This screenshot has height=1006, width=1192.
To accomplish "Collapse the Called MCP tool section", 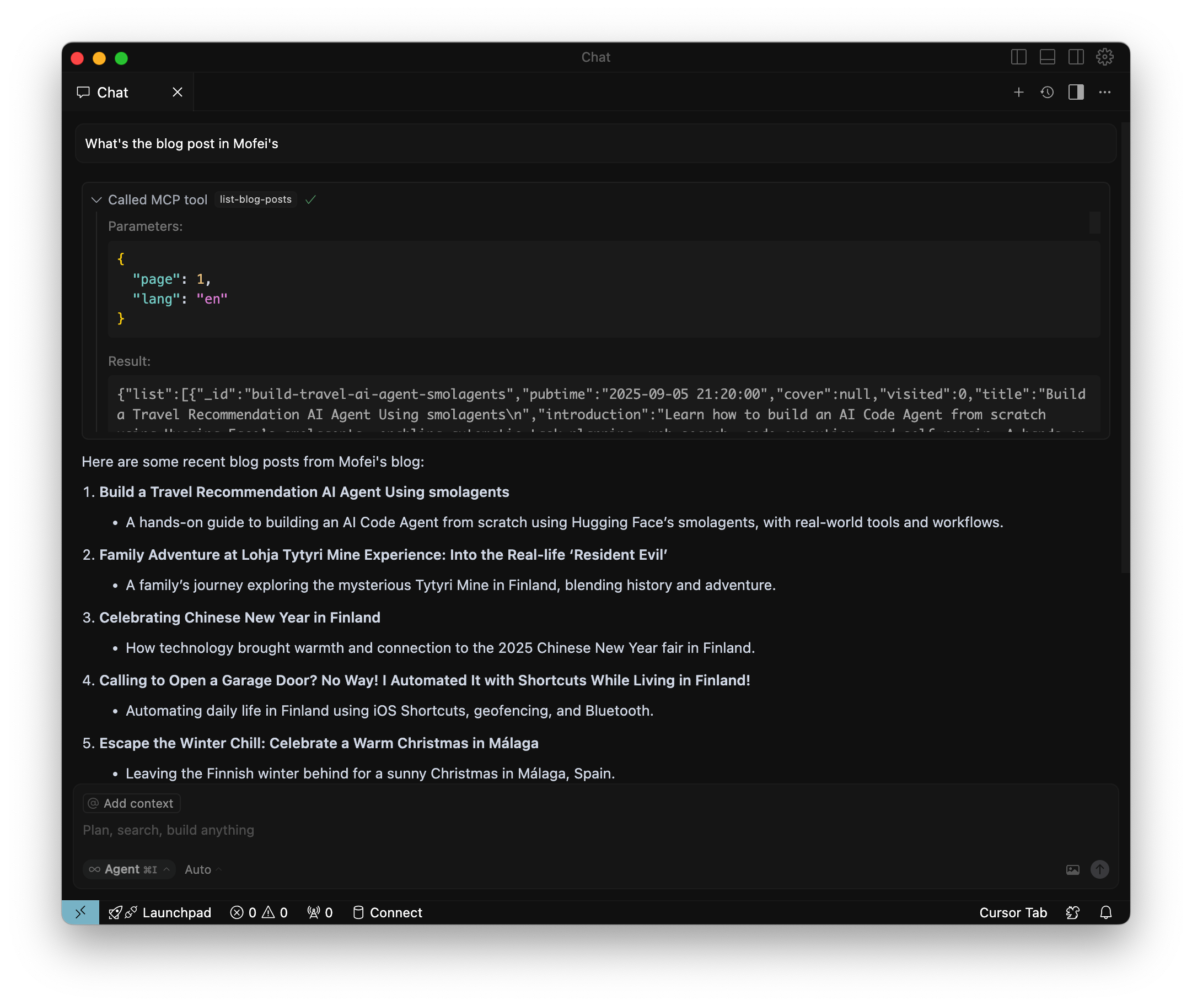I will pos(96,199).
